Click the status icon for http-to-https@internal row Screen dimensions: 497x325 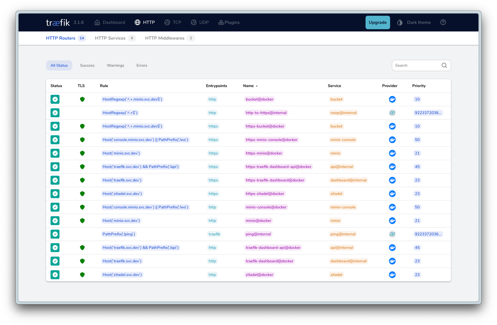tap(55, 113)
